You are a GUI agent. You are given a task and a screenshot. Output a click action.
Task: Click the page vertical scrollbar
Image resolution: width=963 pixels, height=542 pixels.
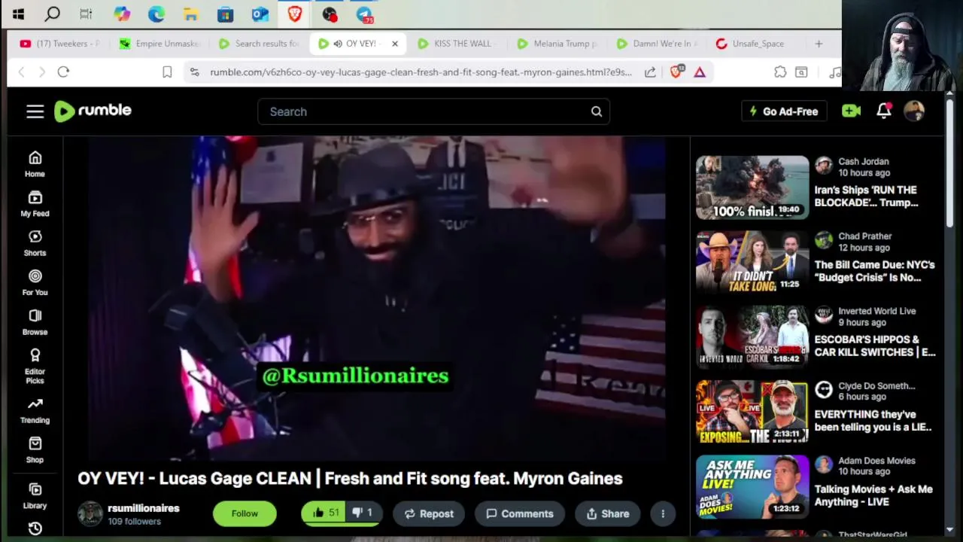[949, 162]
